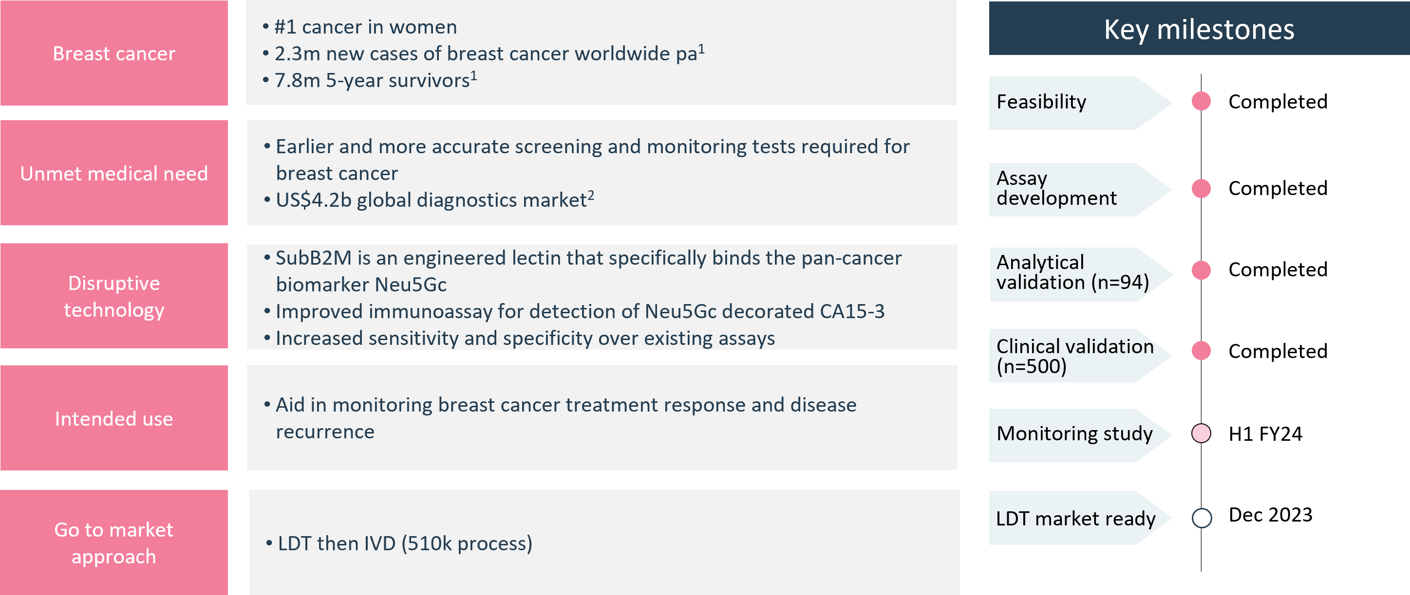This screenshot has width=1410, height=595.
Task: Click the Go to market approach box
Action: [x=114, y=542]
